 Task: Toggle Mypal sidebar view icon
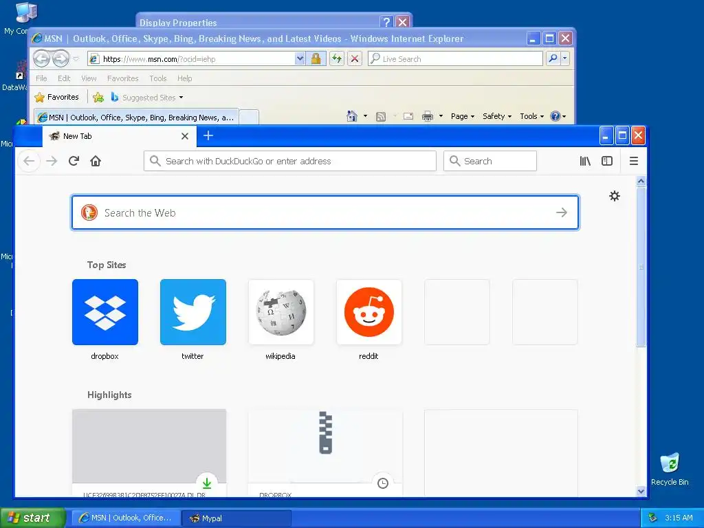[607, 161]
